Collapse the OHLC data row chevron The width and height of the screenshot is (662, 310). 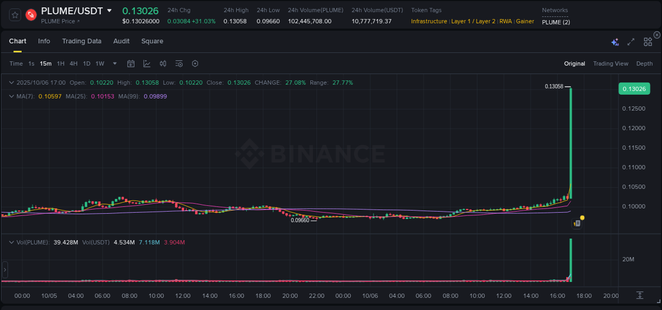(x=11, y=83)
